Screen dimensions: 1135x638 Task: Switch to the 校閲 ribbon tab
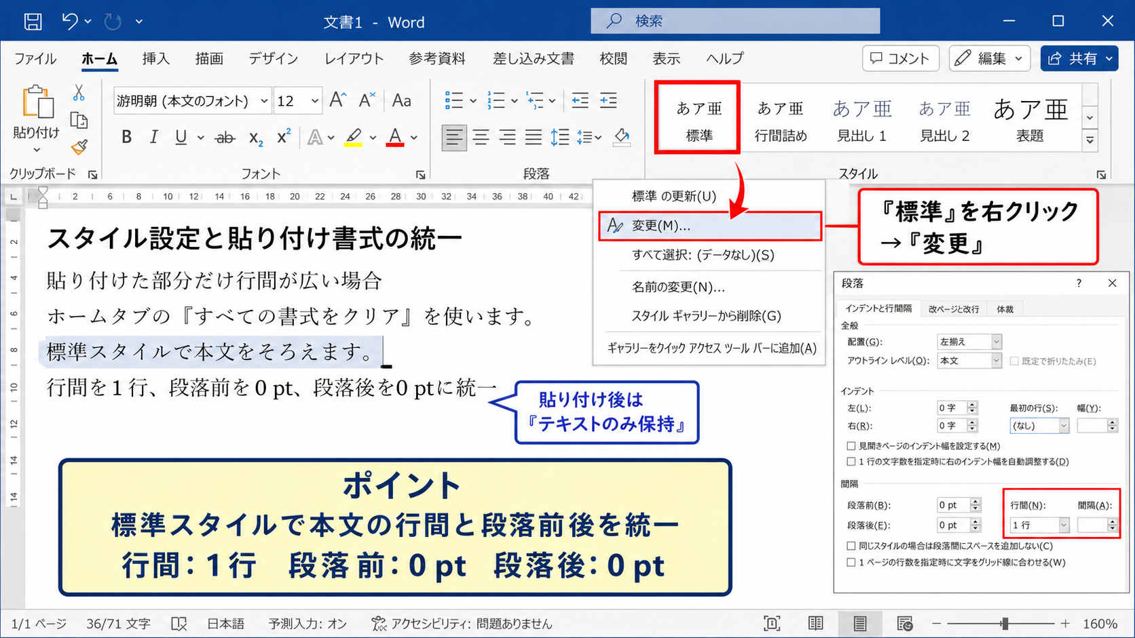(613, 59)
